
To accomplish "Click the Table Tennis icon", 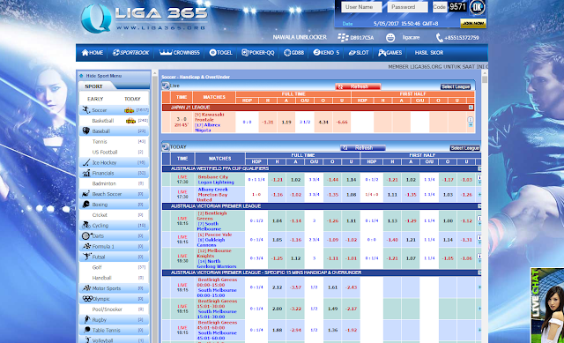I will (x=86, y=330).
